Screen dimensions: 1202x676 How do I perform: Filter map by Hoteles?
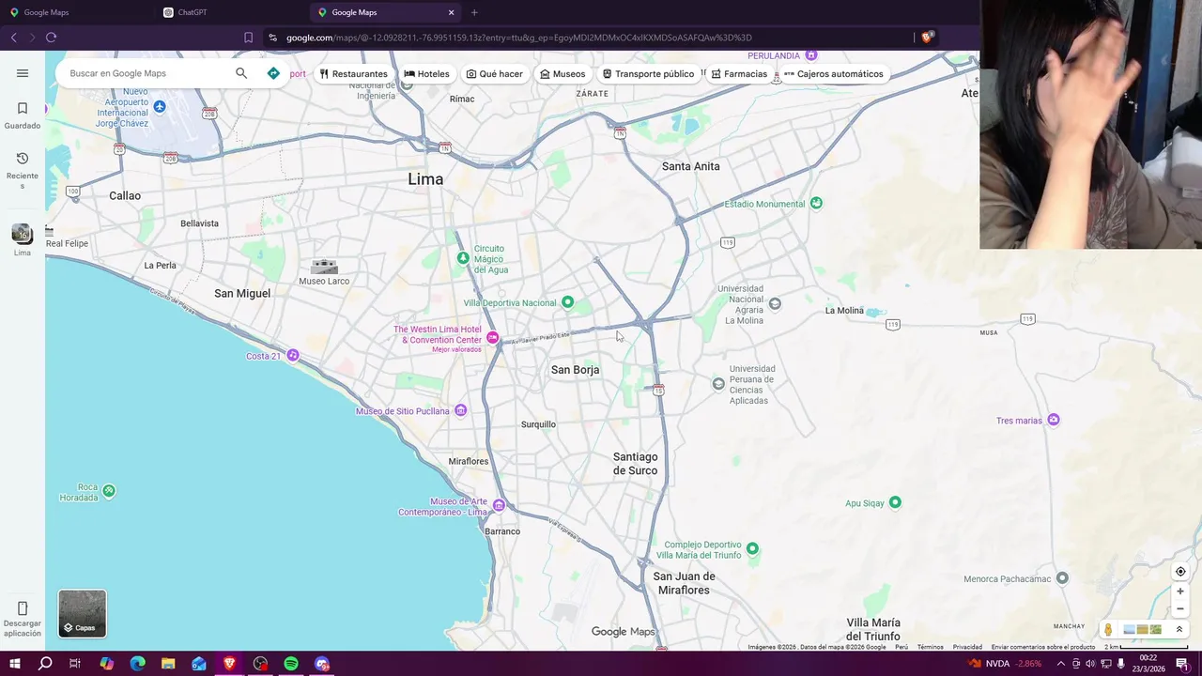click(x=426, y=74)
